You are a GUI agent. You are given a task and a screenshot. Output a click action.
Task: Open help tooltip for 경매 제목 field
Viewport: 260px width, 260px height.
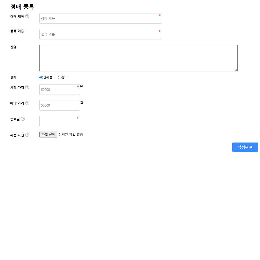27,16
